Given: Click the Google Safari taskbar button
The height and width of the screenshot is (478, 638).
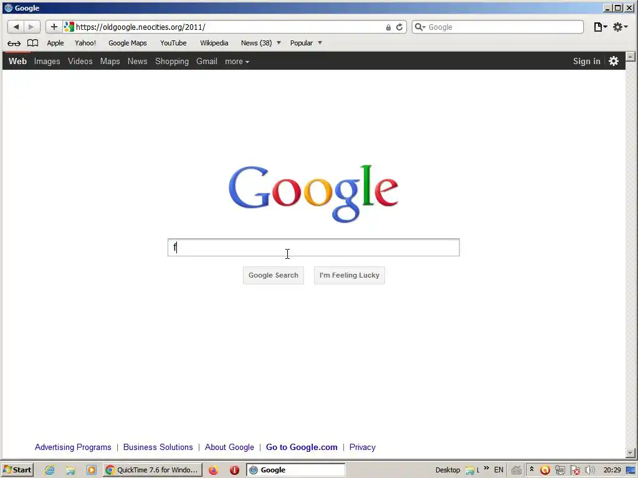Looking at the screenshot, I should [x=296, y=470].
